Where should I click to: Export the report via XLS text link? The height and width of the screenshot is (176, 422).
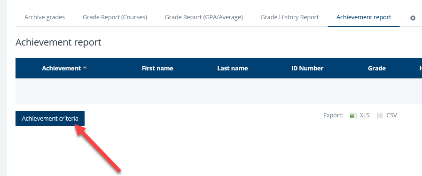365,115
